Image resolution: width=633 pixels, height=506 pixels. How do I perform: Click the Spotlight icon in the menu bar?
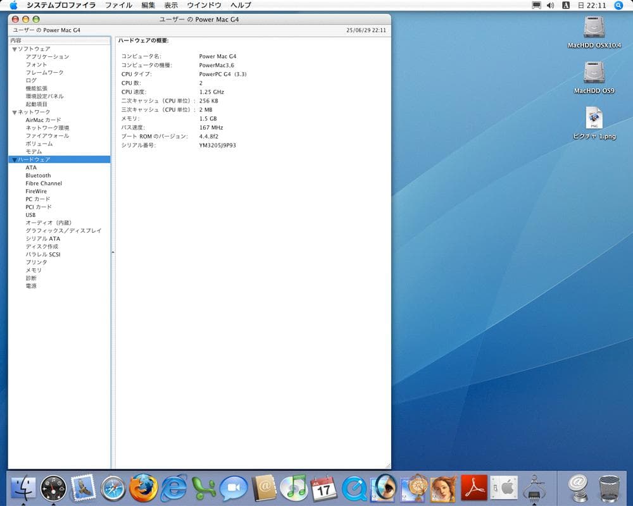tap(618, 4)
